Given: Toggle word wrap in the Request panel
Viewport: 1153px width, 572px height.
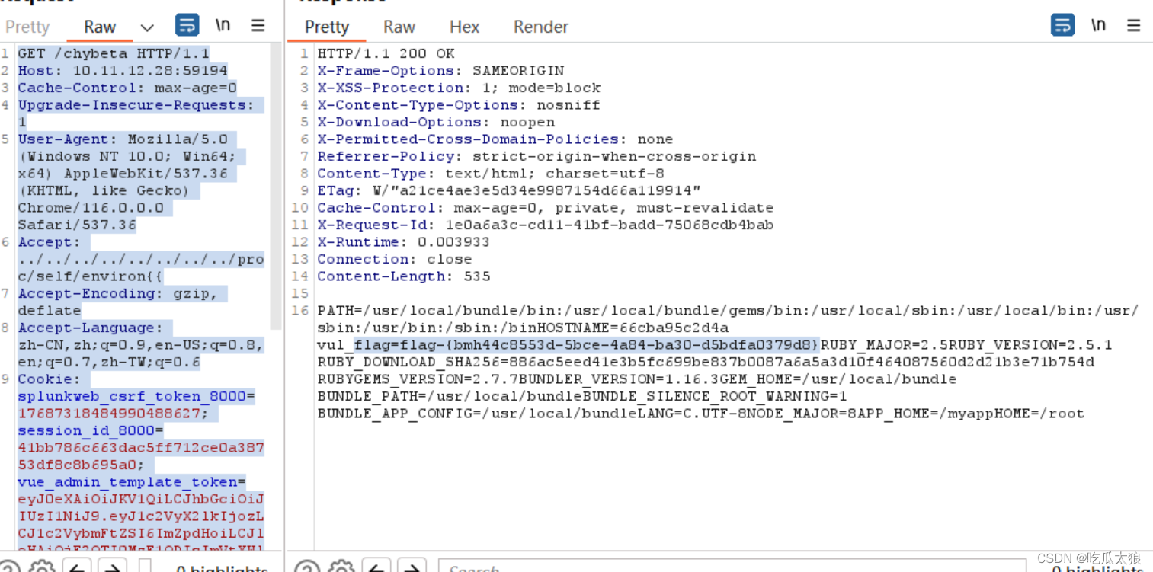Looking at the screenshot, I should (x=187, y=25).
